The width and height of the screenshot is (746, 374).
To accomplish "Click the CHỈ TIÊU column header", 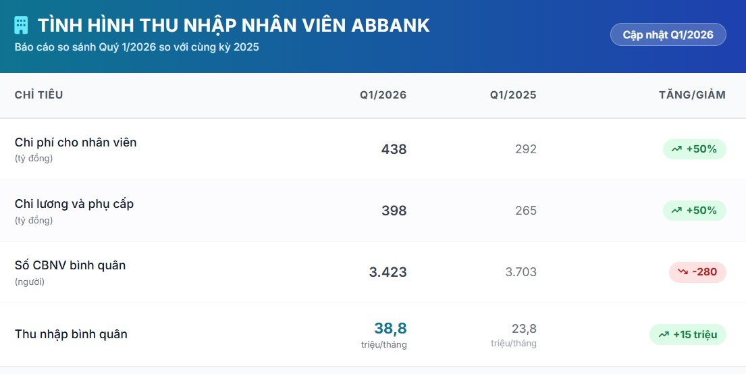I will [x=38, y=95].
